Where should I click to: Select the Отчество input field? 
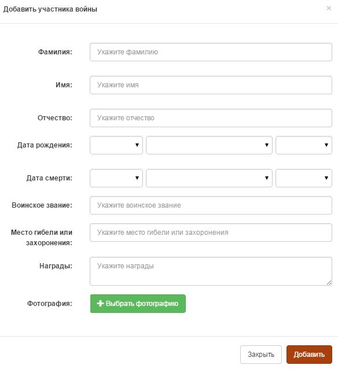pyautogui.click(x=211, y=118)
